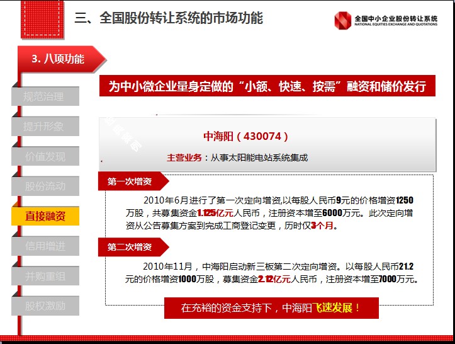Select the highlighted 直接融资 tab

[45, 216]
